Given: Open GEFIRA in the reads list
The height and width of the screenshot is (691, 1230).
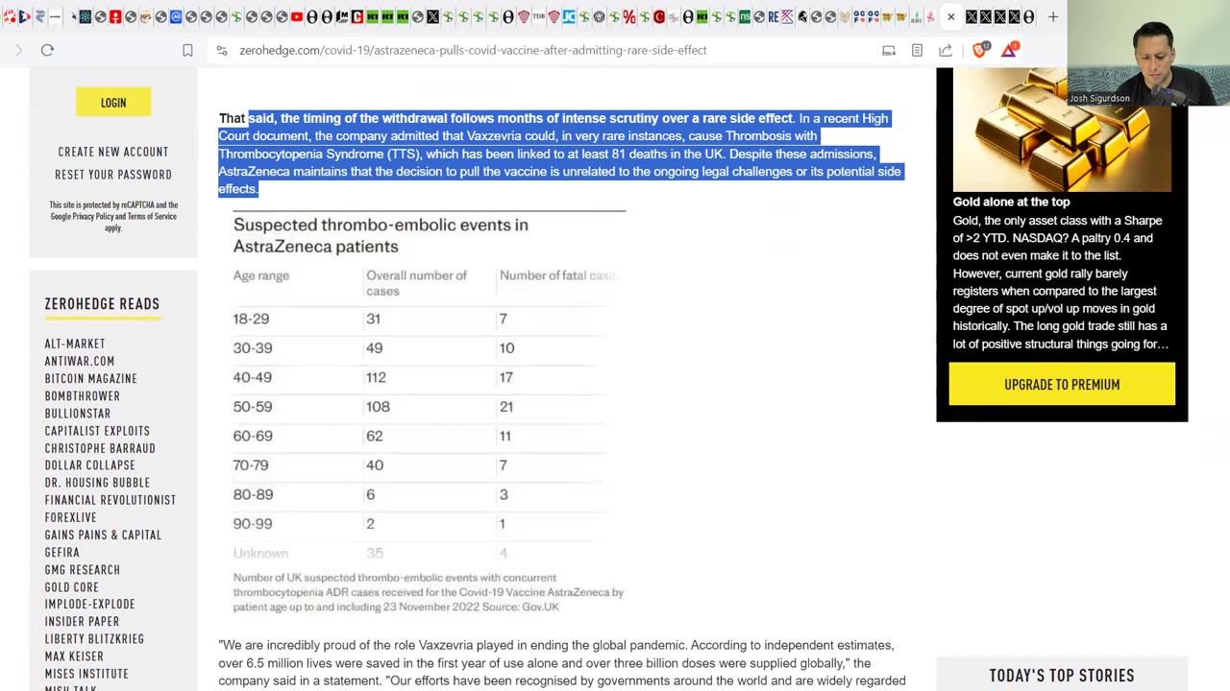Looking at the screenshot, I should point(62,552).
